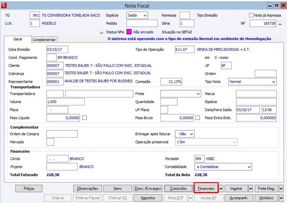287x203 pixels.
Task: Select the Geral tab
Action: 18,39
